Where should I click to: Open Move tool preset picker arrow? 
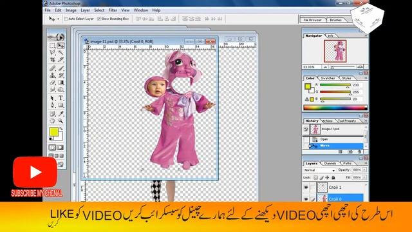(x=59, y=19)
